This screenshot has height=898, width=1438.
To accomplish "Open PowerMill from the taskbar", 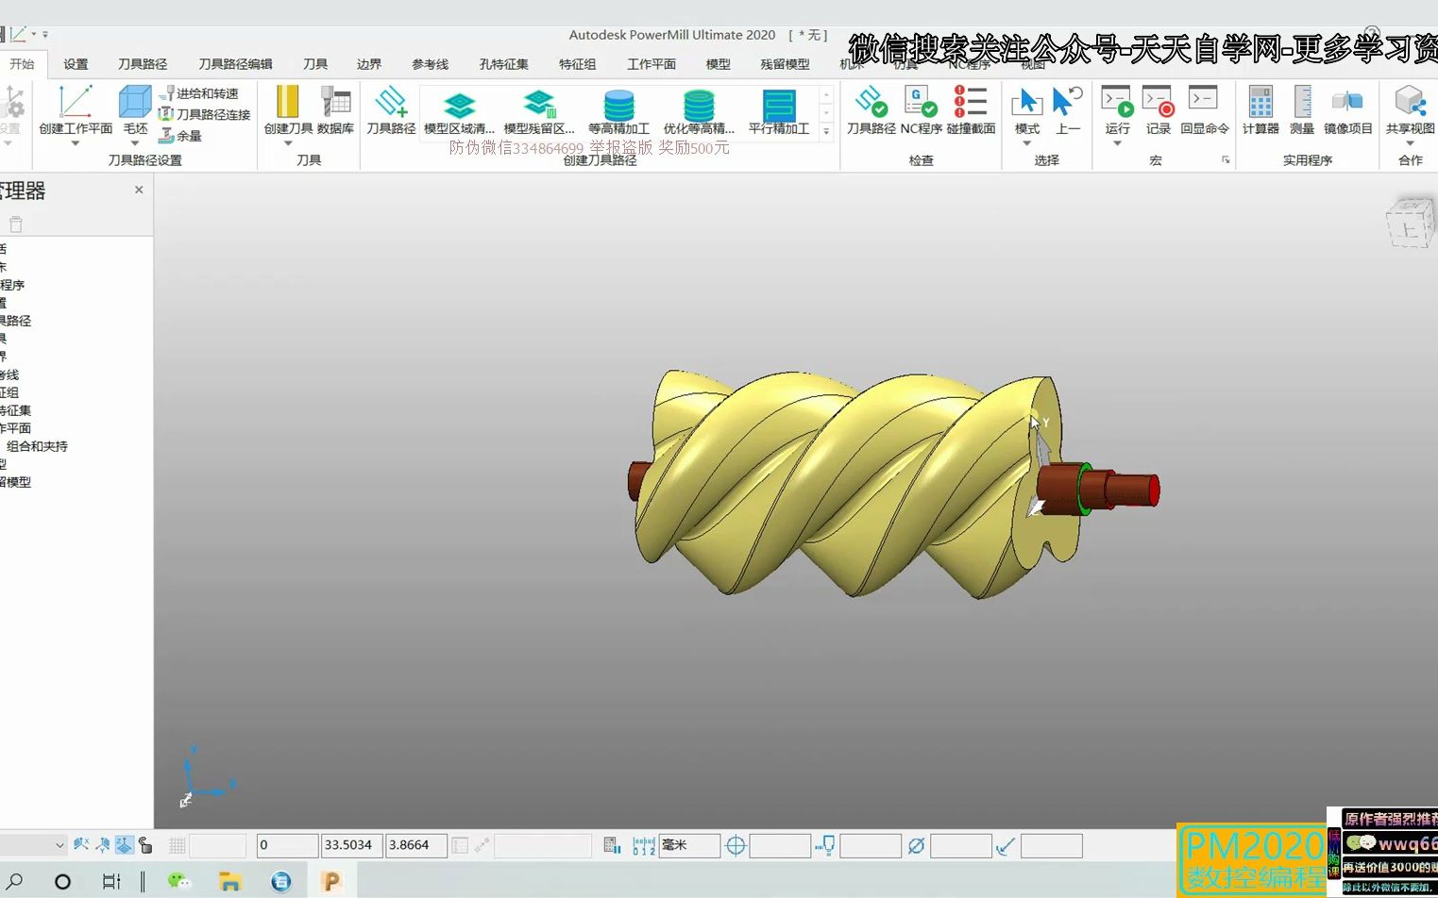I will click(x=330, y=881).
